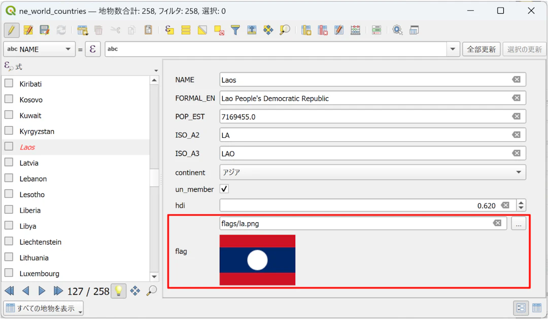Check the box next to Laos
This screenshot has height=319, width=548.
(x=9, y=146)
